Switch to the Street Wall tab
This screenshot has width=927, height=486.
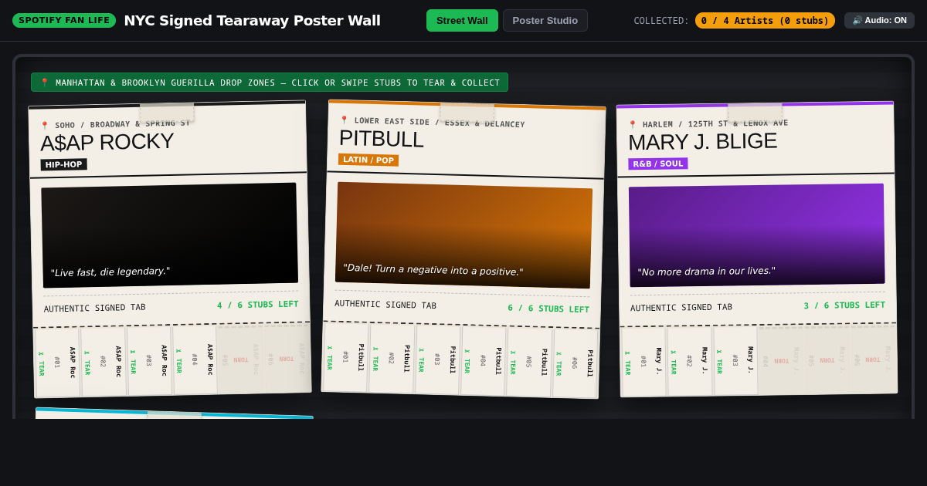click(462, 21)
